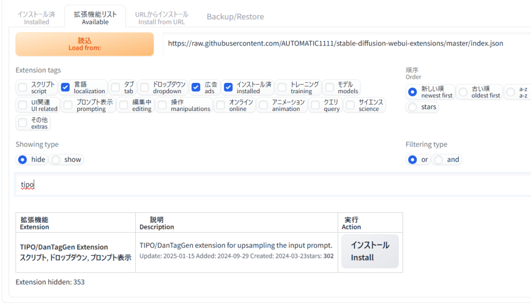
Task: Enable the script tag checkbox
Action: (x=23, y=87)
